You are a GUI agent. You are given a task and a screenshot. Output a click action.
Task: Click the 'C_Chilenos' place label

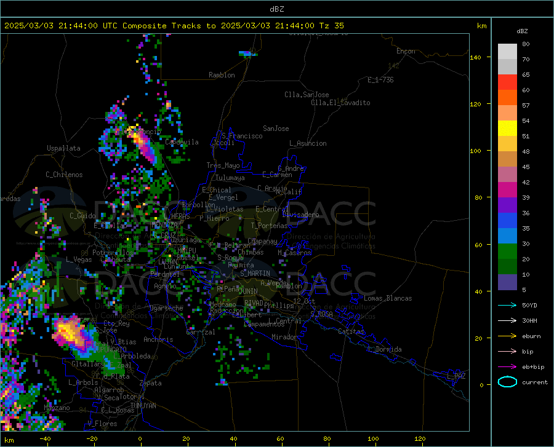click(64, 175)
